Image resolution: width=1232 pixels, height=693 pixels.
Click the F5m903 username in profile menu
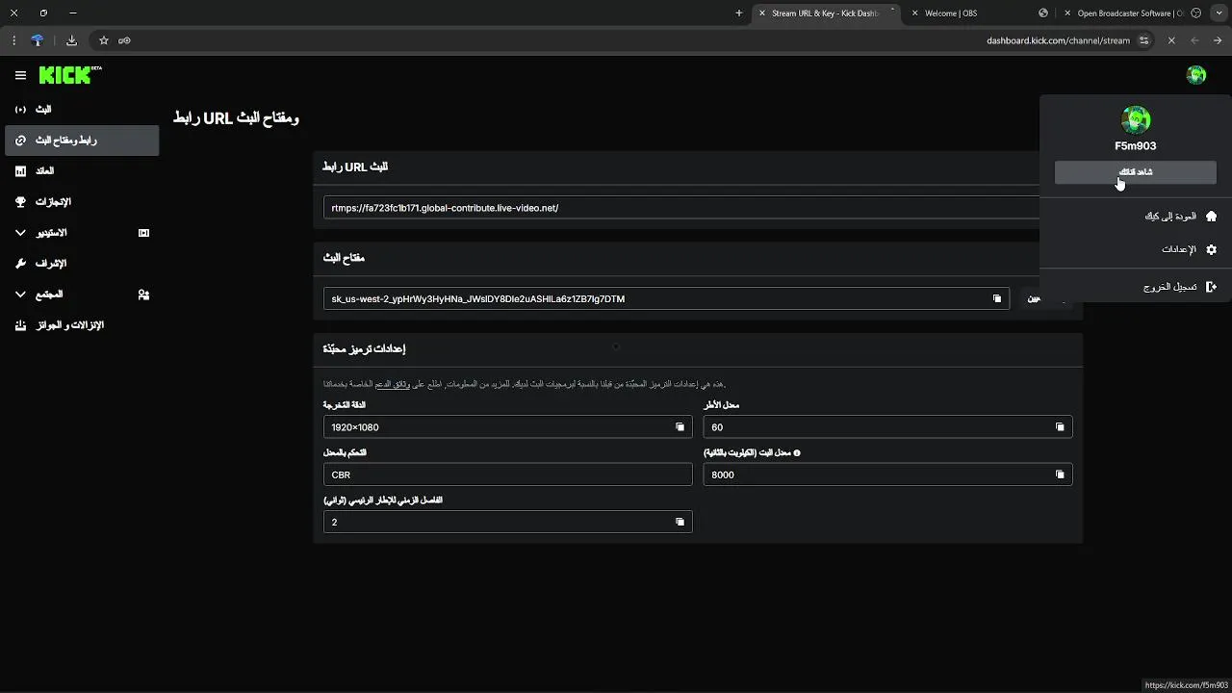pyautogui.click(x=1136, y=146)
